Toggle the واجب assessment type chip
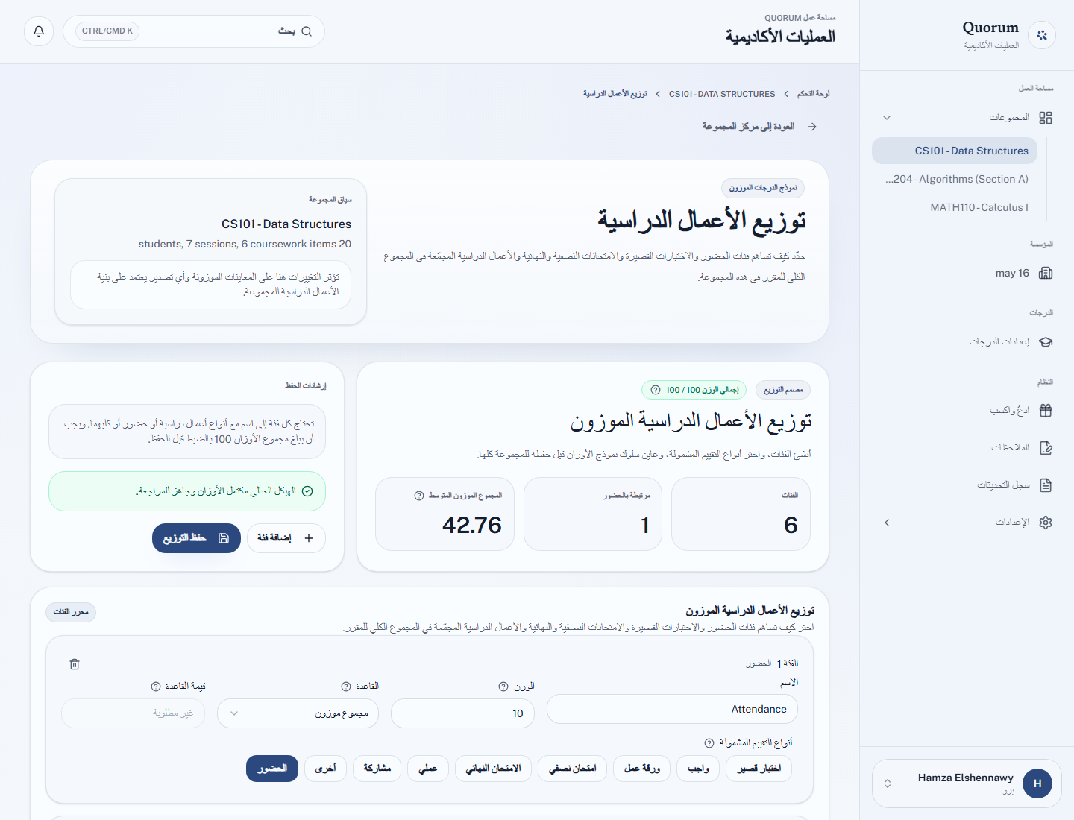 tap(698, 769)
